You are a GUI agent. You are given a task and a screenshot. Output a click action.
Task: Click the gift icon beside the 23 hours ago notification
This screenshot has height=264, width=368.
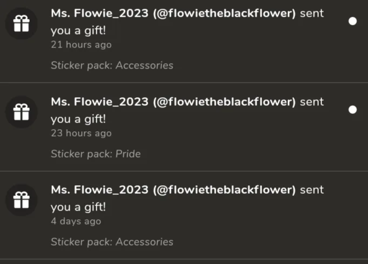click(22, 112)
